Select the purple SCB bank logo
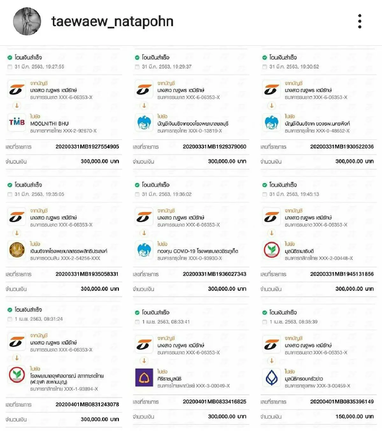This screenshot has height=431, width=382. [144, 377]
